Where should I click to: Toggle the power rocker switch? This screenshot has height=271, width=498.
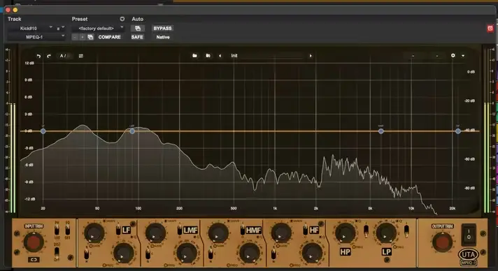(469, 235)
